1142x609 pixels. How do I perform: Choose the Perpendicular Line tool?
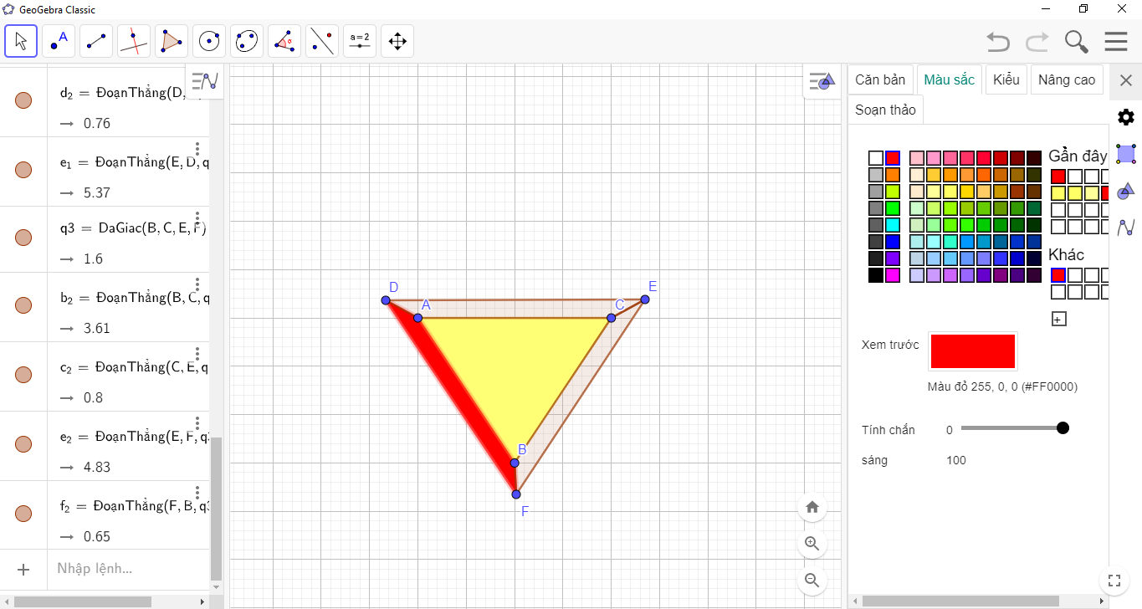134,41
